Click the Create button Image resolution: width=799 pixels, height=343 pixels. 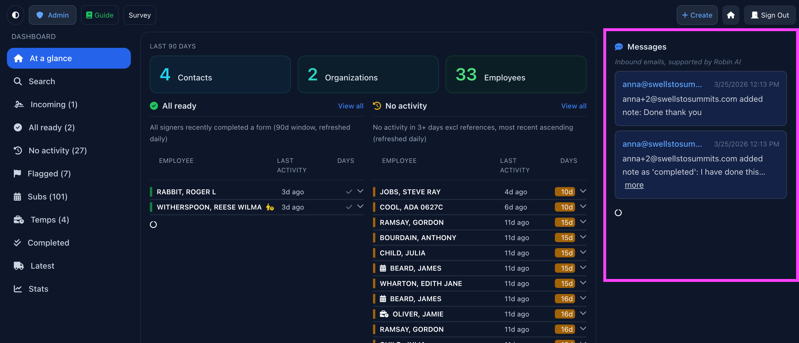697,15
